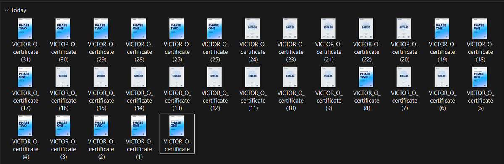
Task: Select VICTOR_O_certificate (18) file icon
Action: 480,28
